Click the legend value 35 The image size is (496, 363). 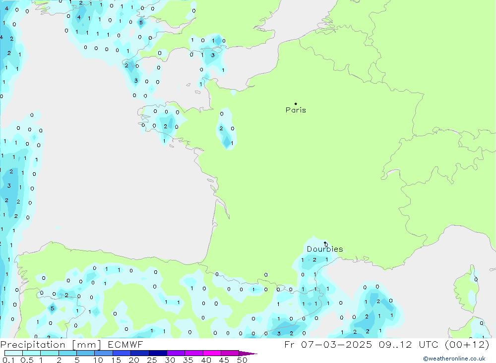click(188, 360)
